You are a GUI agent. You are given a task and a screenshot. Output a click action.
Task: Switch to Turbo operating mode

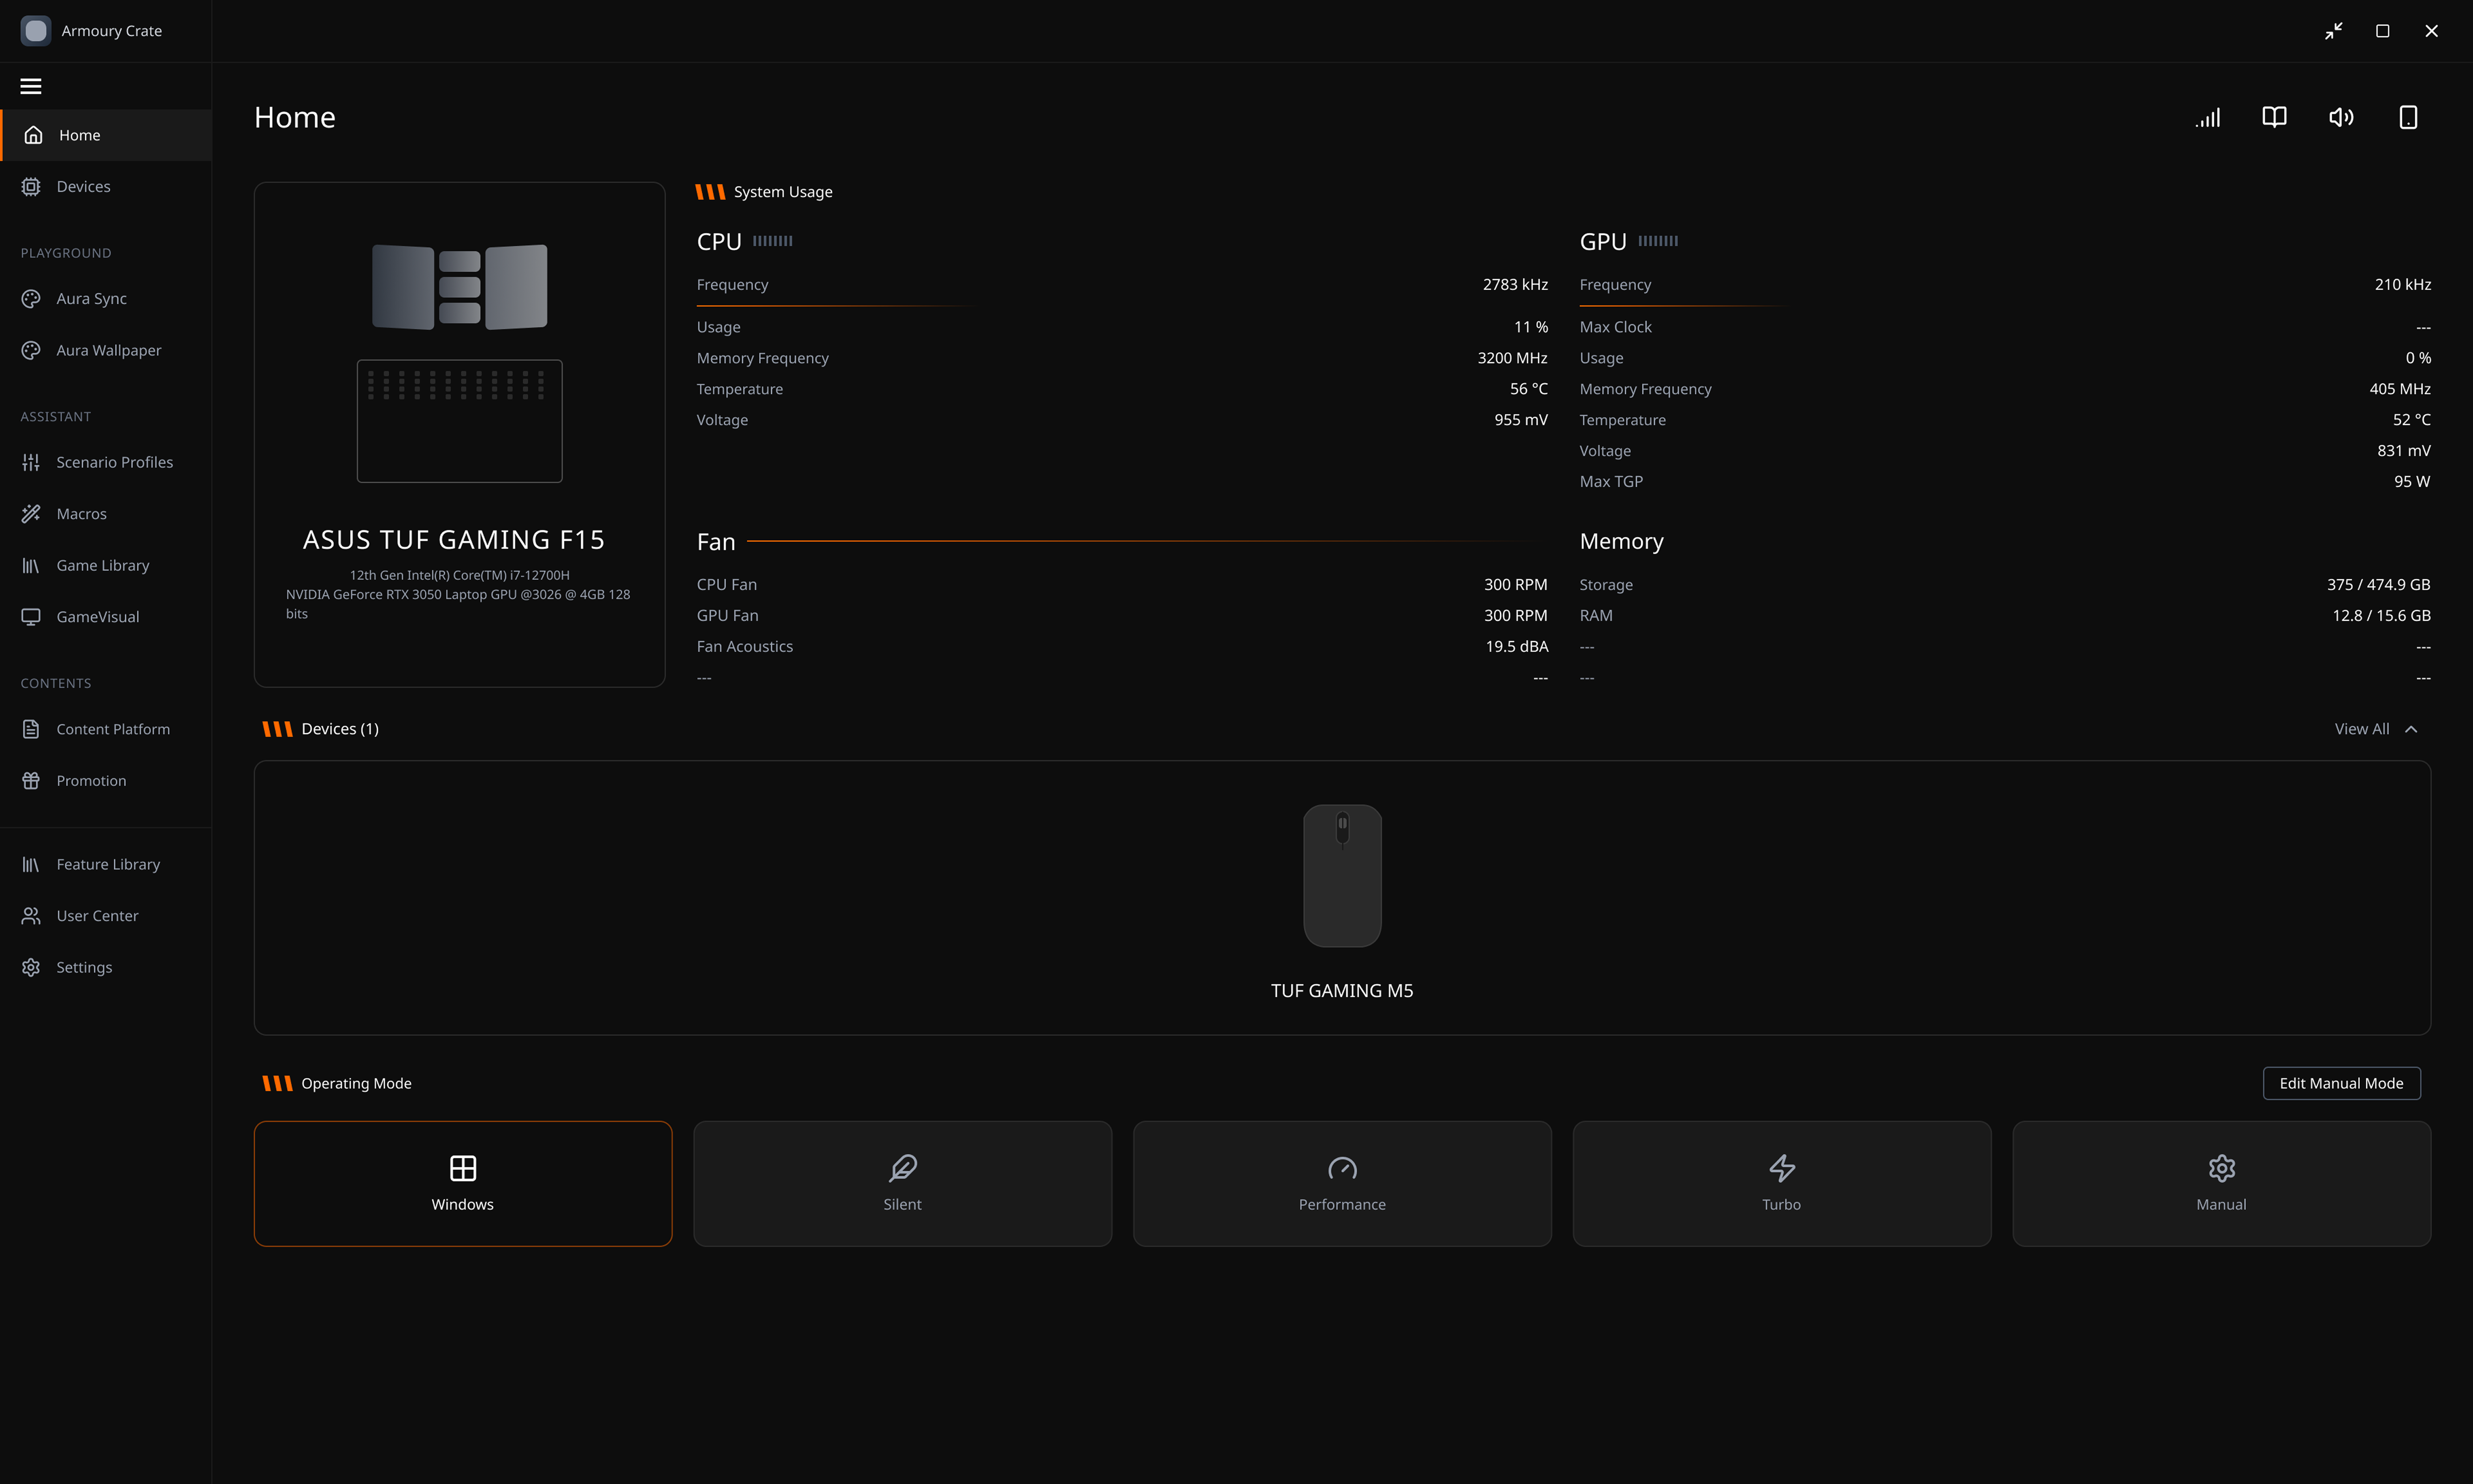coord(1781,1183)
